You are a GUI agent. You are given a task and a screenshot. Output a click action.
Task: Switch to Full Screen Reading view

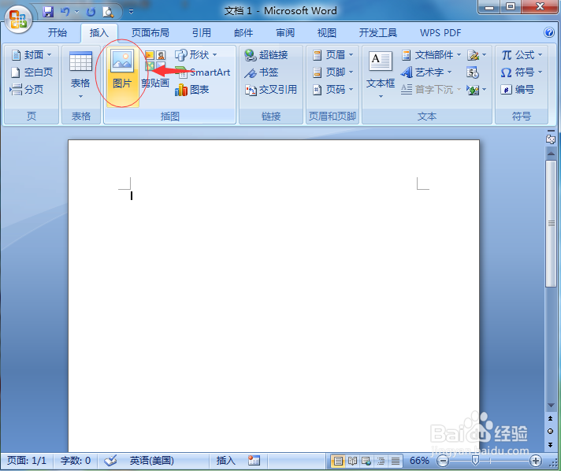pos(352,461)
